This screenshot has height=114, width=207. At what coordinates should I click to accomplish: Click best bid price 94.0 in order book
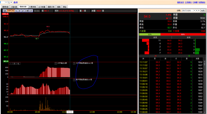click(x=169, y=41)
